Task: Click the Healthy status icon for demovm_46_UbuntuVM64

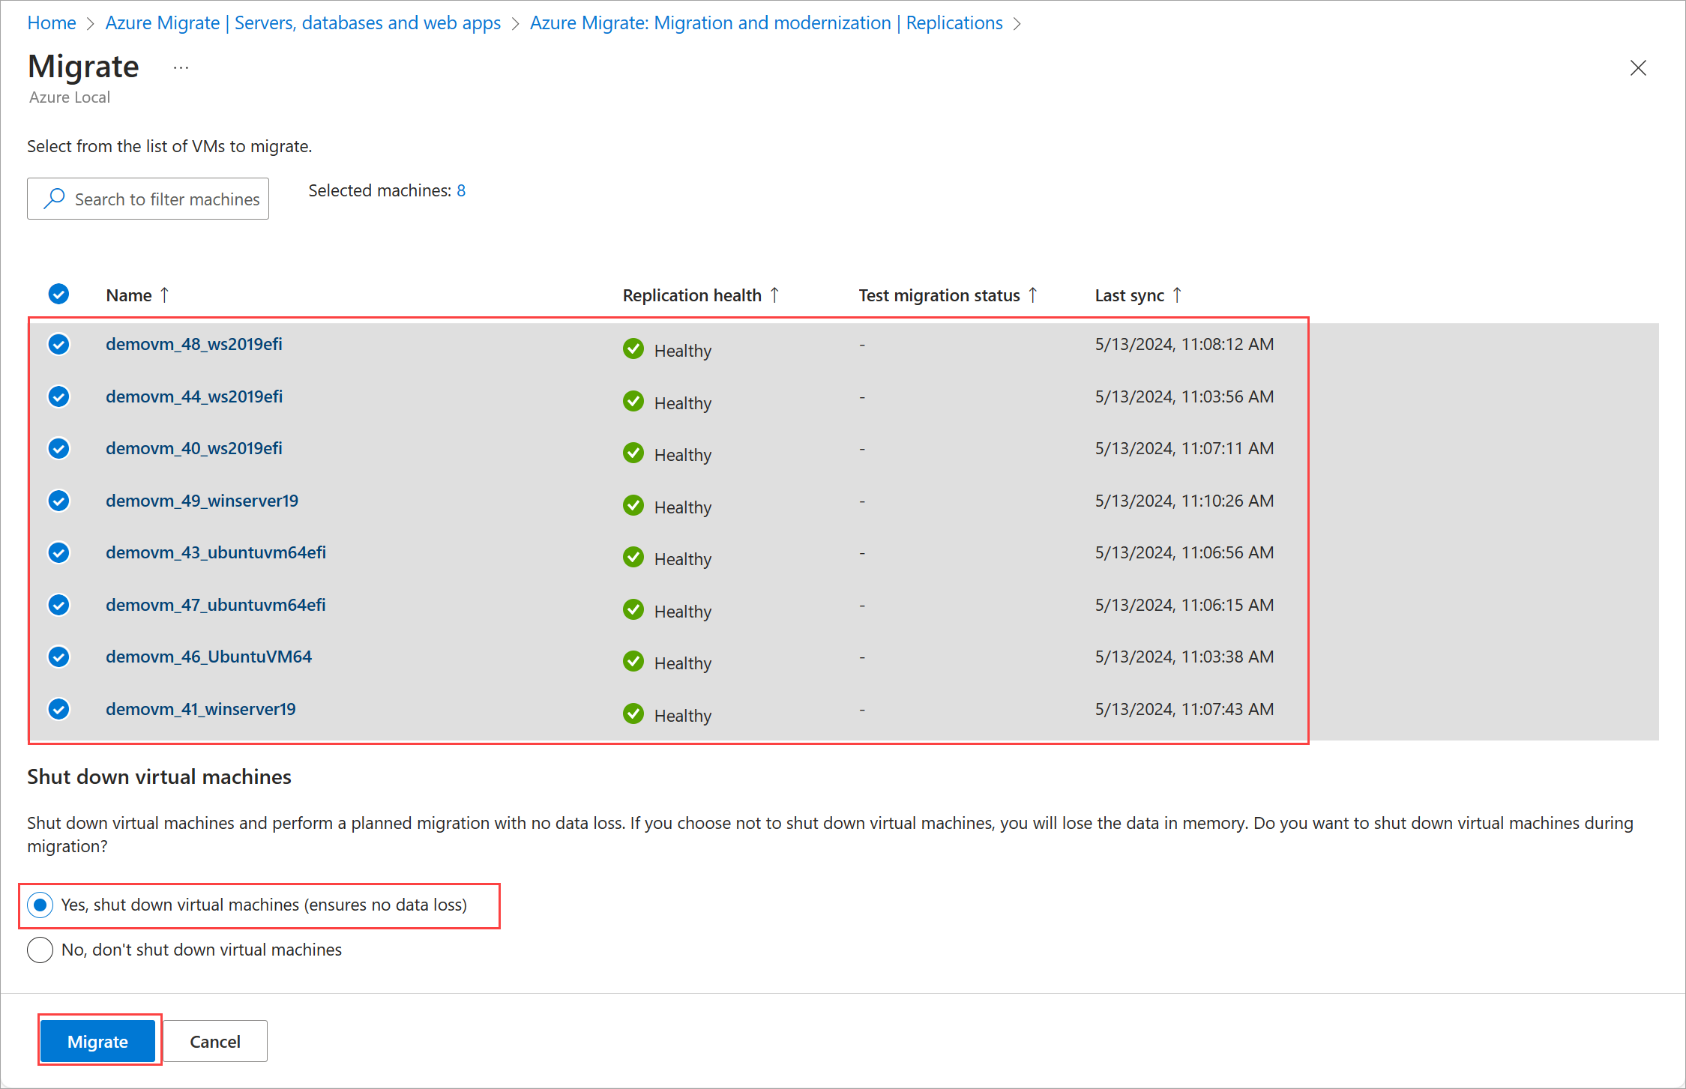Action: pos(633,661)
